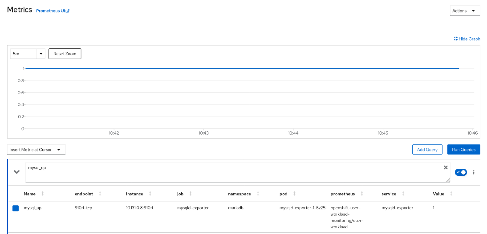
Task: Click the blue graph line at value 1
Action: pyautogui.click(x=242, y=68)
